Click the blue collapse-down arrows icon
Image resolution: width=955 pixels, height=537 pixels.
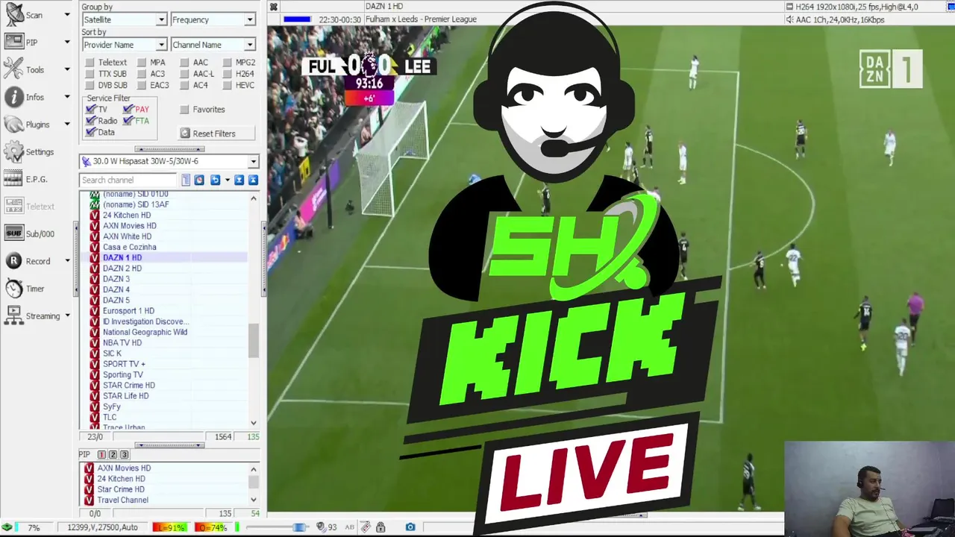(x=239, y=180)
